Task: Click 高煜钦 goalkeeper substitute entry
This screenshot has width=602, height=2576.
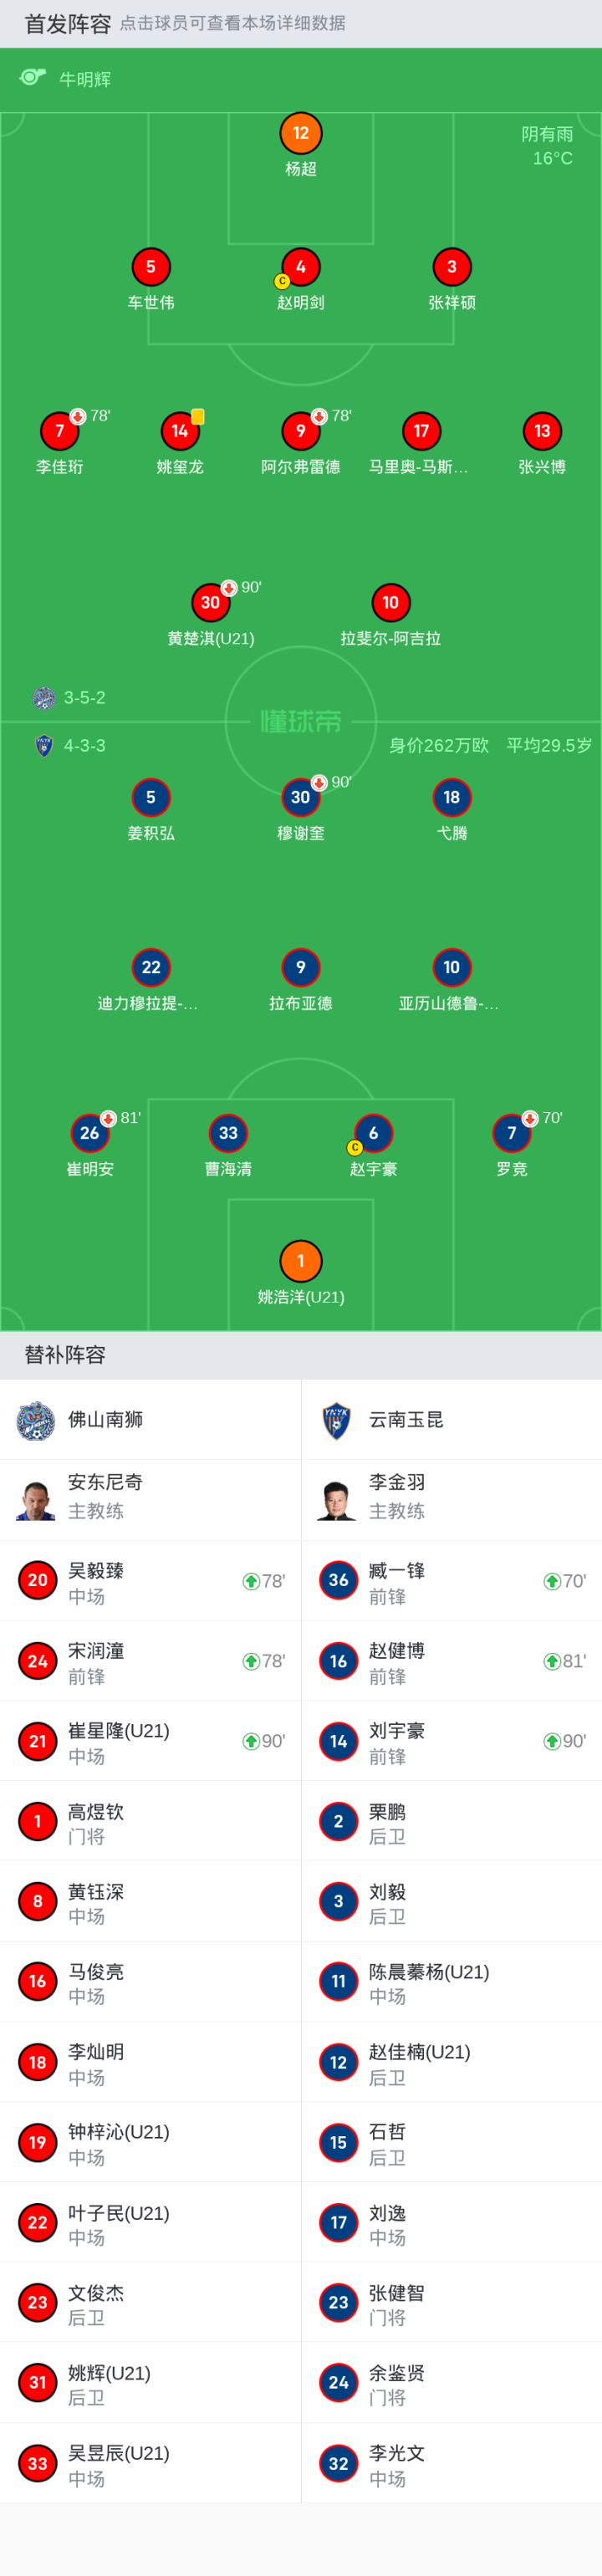Action: click(150, 1822)
